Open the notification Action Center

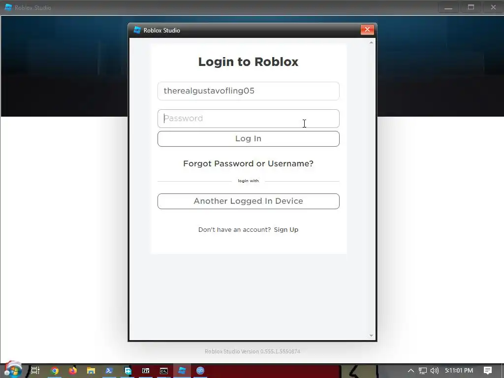tap(488, 371)
